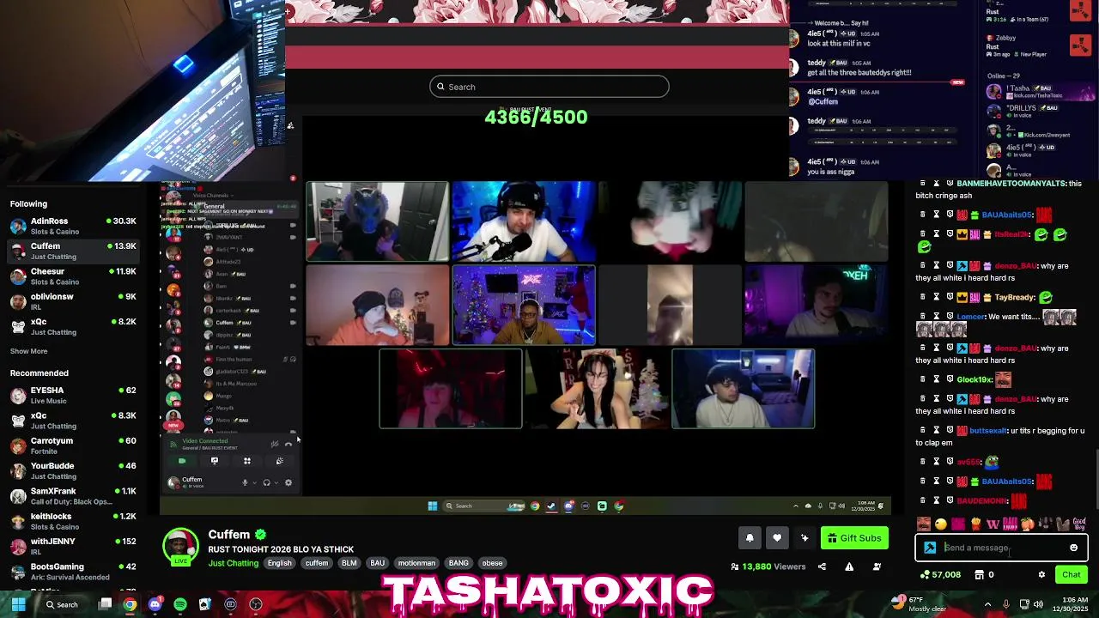Open chat settings gear
Image resolution: width=1099 pixels, height=618 pixels.
(x=1041, y=574)
